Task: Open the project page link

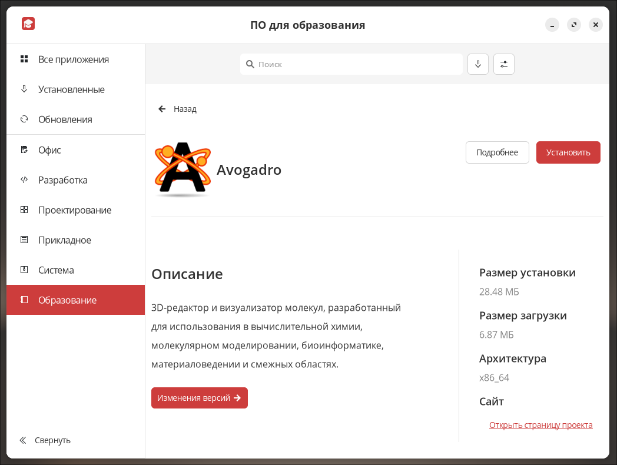Action: click(x=540, y=425)
